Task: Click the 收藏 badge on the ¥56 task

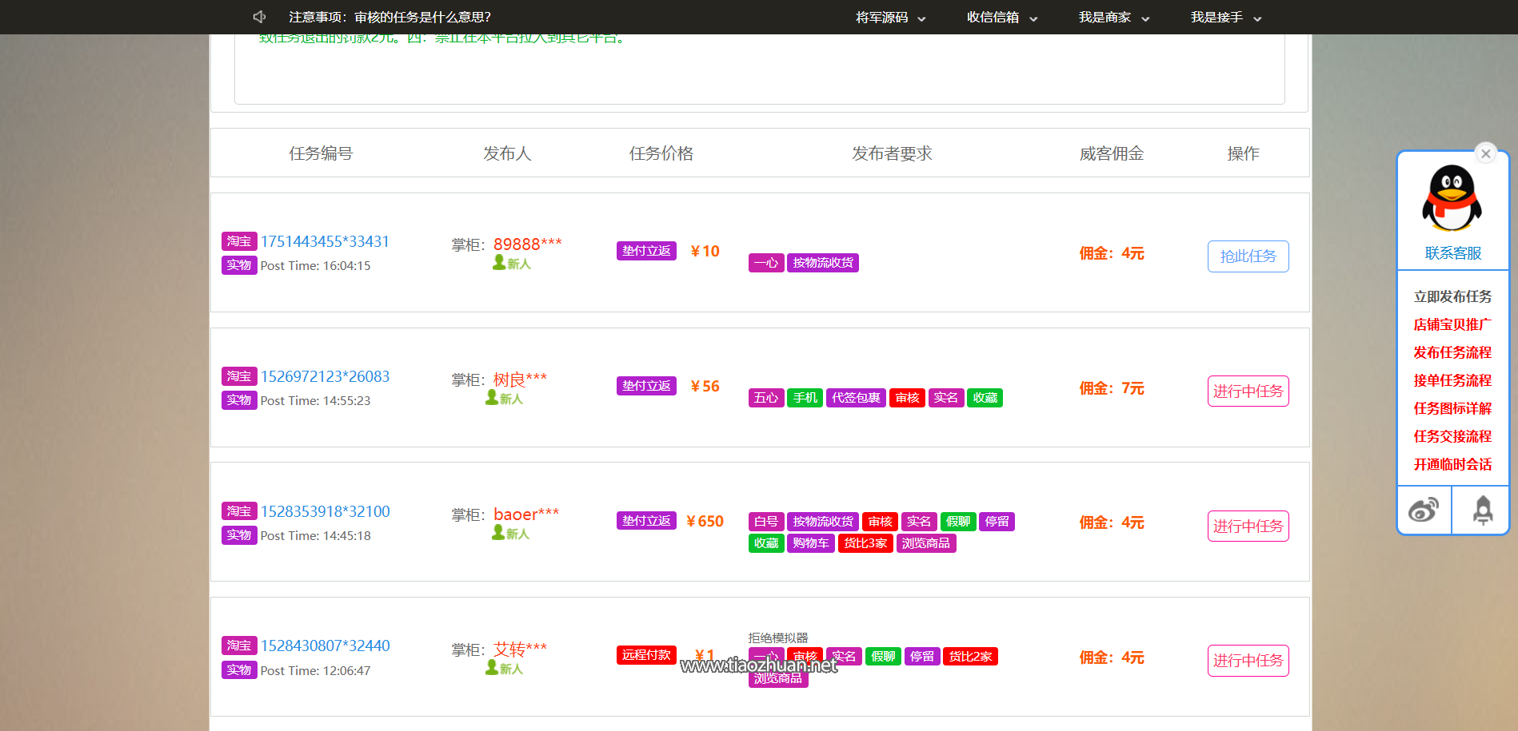Action: (985, 397)
